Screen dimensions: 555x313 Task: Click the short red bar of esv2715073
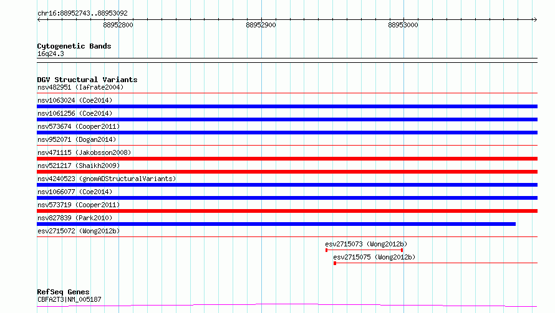pyautogui.click(x=364, y=250)
